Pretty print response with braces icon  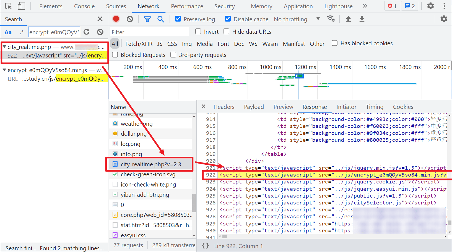[x=205, y=246]
